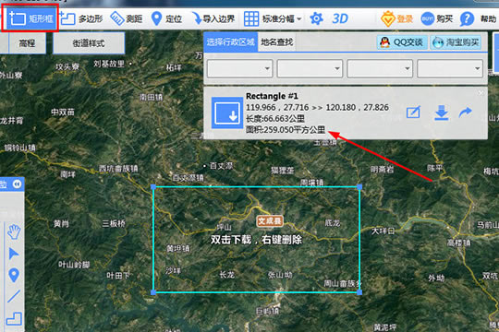Open the first administrative region dropdown
Screen dimensions: 499x332
pyautogui.click(x=240, y=68)
